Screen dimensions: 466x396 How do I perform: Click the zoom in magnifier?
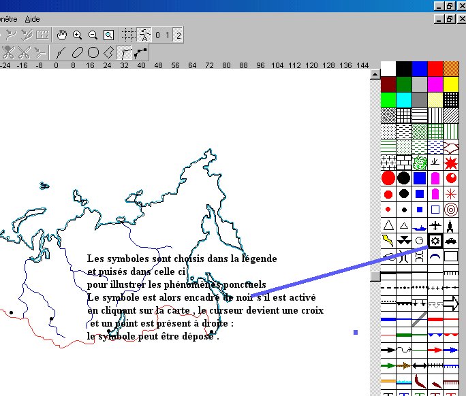click(x=78, y=35)
